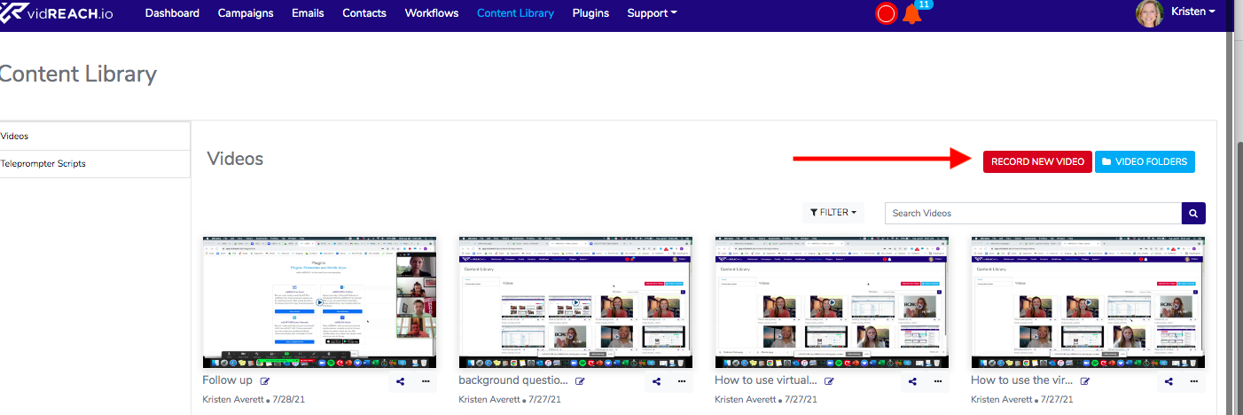Open the notifications bell
The height and width of the screenshot is (415, 1243).
[x=911, y=14]
